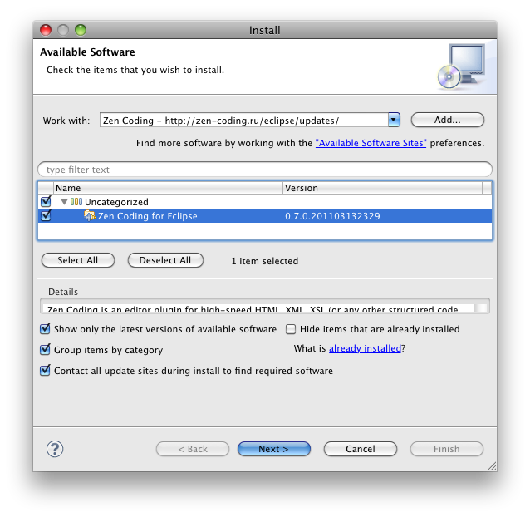530x517 pixels.
Task: Click the Work with URL text field
Action: click(x=244, y=120)
